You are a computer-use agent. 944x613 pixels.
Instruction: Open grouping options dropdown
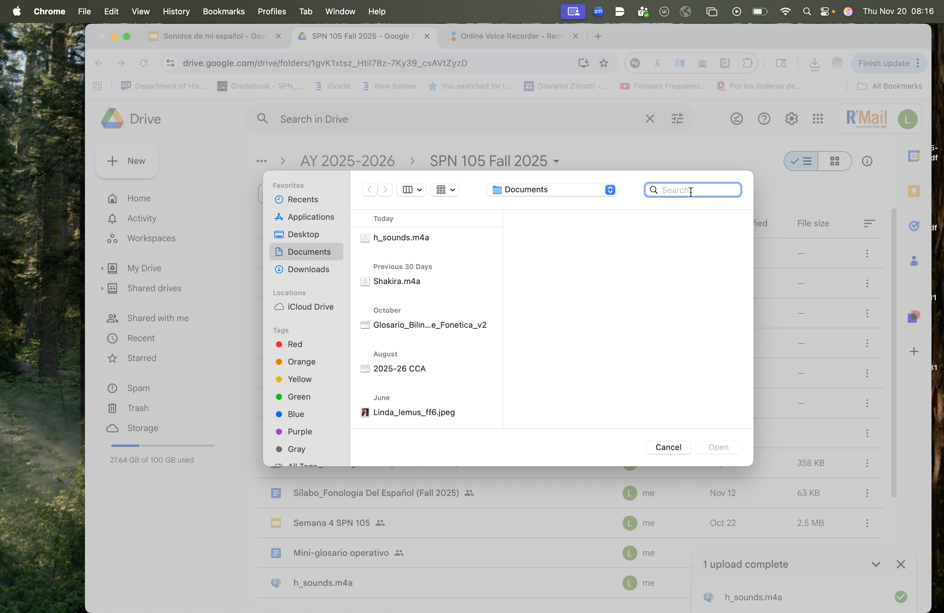[445, 189]
